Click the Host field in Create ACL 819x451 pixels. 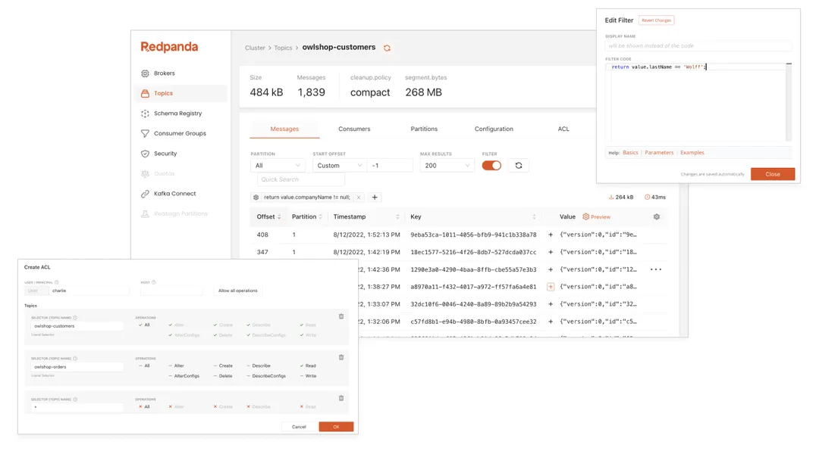[x=171, y=291]
